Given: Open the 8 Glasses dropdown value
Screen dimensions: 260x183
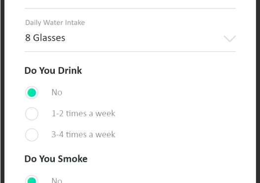Looking at the screenshot, I should (45, 38).
